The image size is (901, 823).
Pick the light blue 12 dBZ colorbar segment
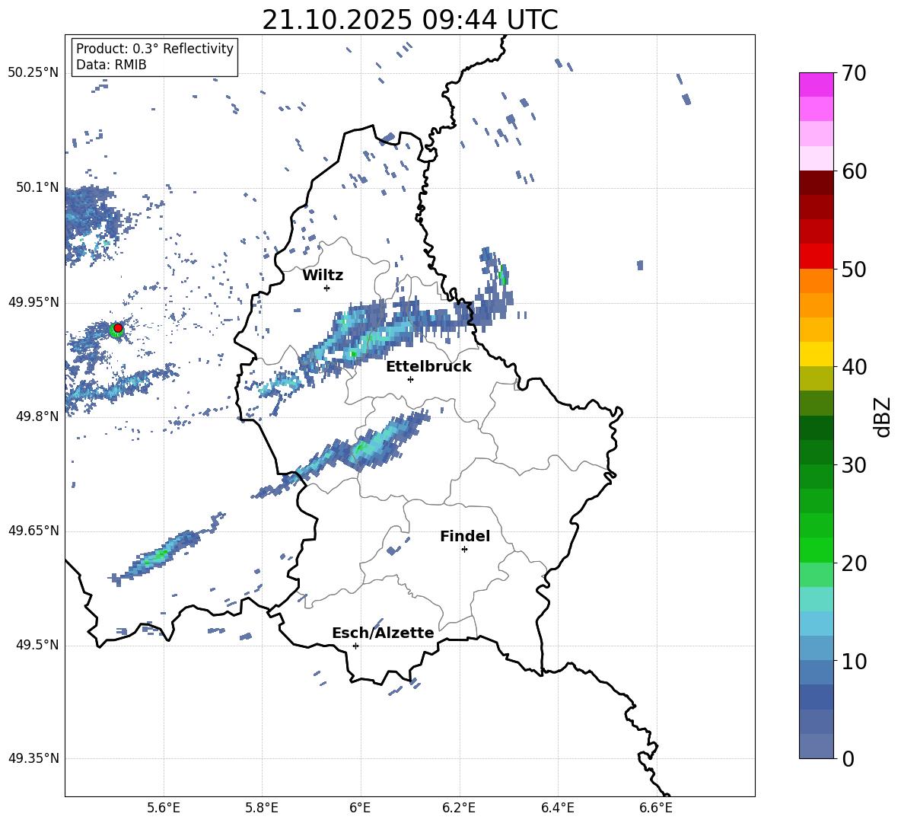[x=816, y=624]
